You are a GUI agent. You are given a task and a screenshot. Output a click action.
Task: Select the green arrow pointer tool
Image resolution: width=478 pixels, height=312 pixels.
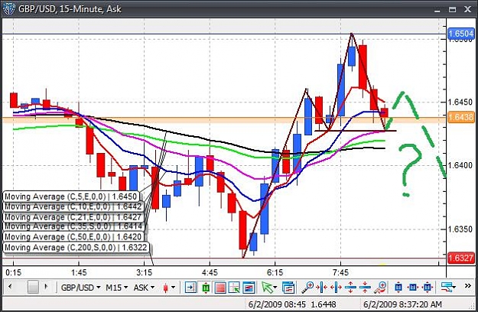pyautogui.click(x=267, y=287)
